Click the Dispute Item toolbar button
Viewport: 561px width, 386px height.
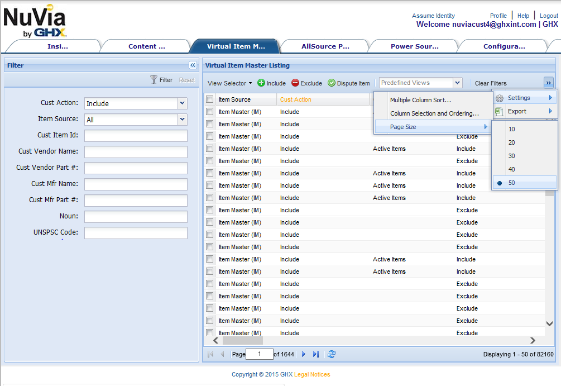tap(349, 83)
